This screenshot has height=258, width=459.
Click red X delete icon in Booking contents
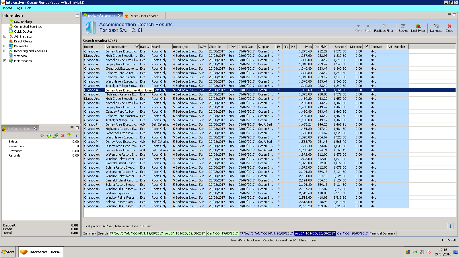pyautogui.click(x=63, y=136)
